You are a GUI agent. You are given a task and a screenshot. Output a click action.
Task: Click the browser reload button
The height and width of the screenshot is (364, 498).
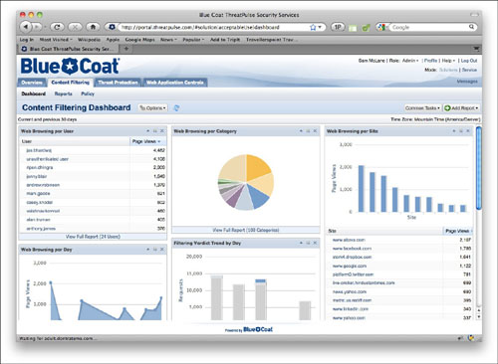tap(57, 27)
